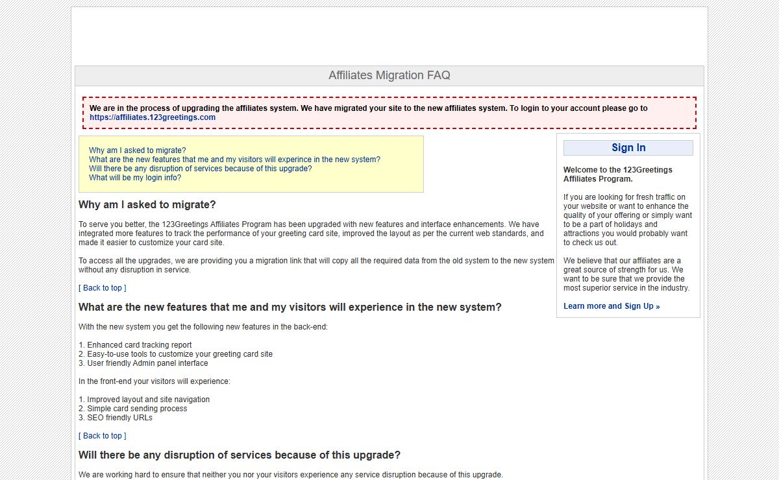This screenshot has height=480, width=779.
Task: Click '1. Improved layout and site navigation' item
Action: click(144, 400)
